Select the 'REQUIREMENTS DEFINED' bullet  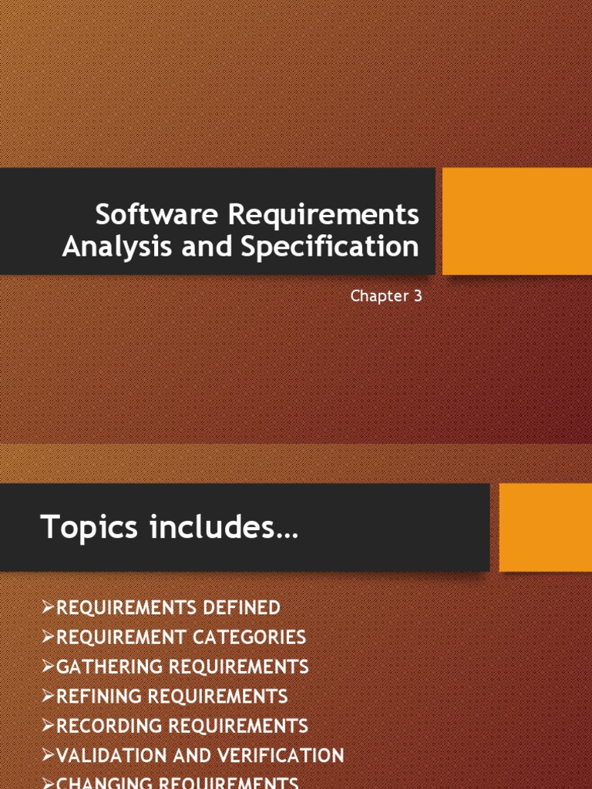(x=161, y=607)
